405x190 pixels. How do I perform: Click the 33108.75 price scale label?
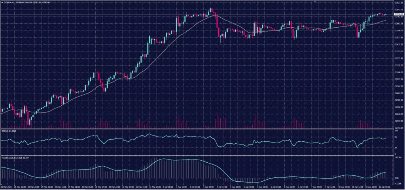(x=399, y=72)
